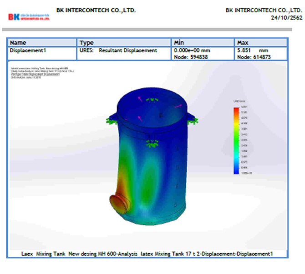Click the BK Intercontech logo
The image size is (305, 274).
pos(28,17)
